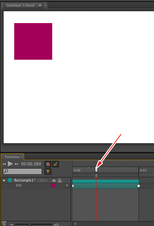
Task: Collapse the Rectangle1 property list
Action: (4, 180)
